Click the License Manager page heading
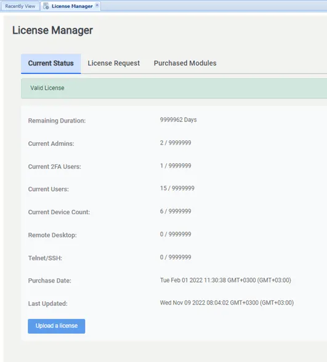 pos(52,30)
